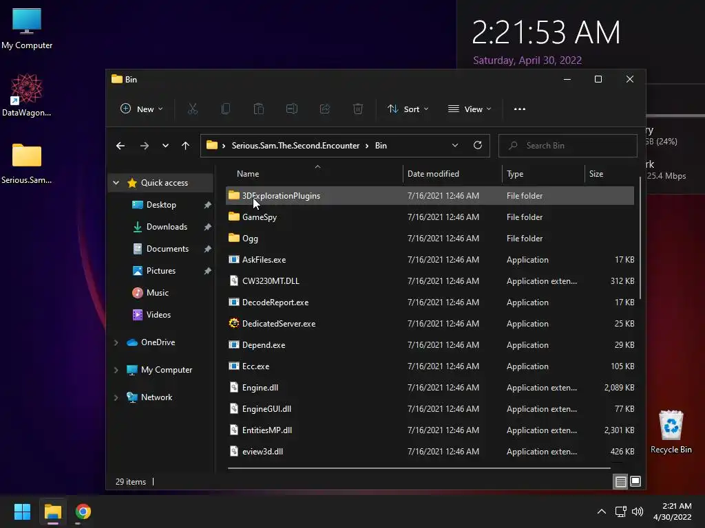Select EngineGUI.dll

(430, 408)
